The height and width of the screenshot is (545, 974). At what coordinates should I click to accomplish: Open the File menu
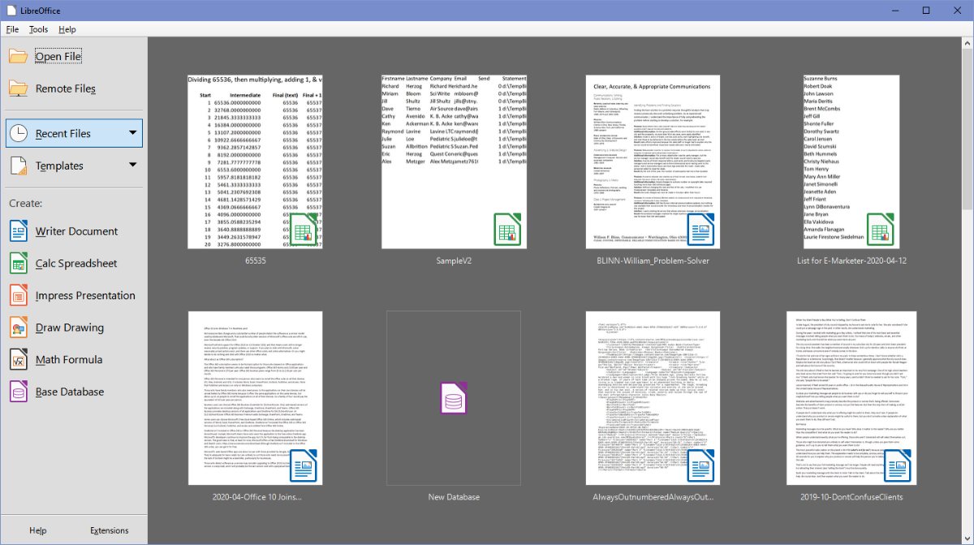click(12, 29)
